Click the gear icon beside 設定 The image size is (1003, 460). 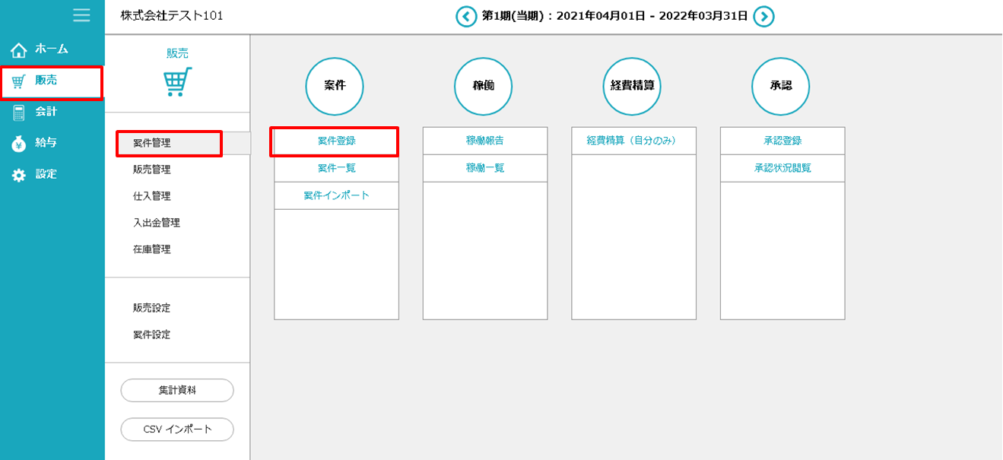[19, 175]
